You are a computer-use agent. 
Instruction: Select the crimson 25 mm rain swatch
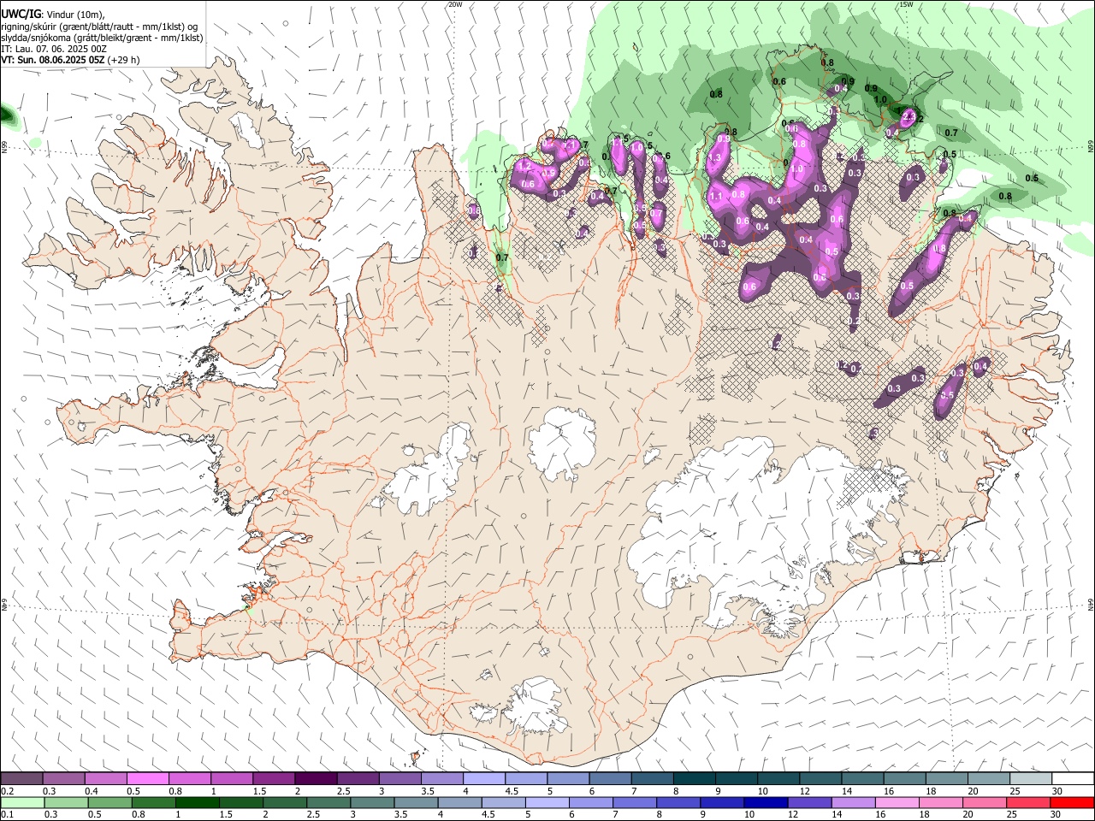pyautogui.click(x=1027, y=803)
